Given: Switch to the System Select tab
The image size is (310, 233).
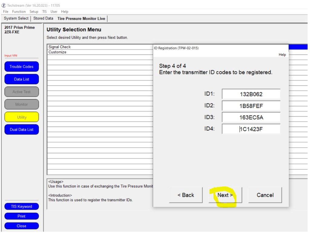Looking at the screenshot, I should pyautogui.click(x=16, y=18).
